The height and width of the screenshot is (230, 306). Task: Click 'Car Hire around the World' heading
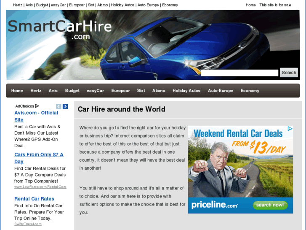[x=121, y=109]
